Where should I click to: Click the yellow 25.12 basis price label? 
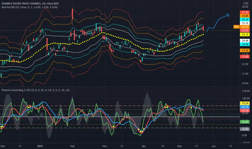click(245, 34)
